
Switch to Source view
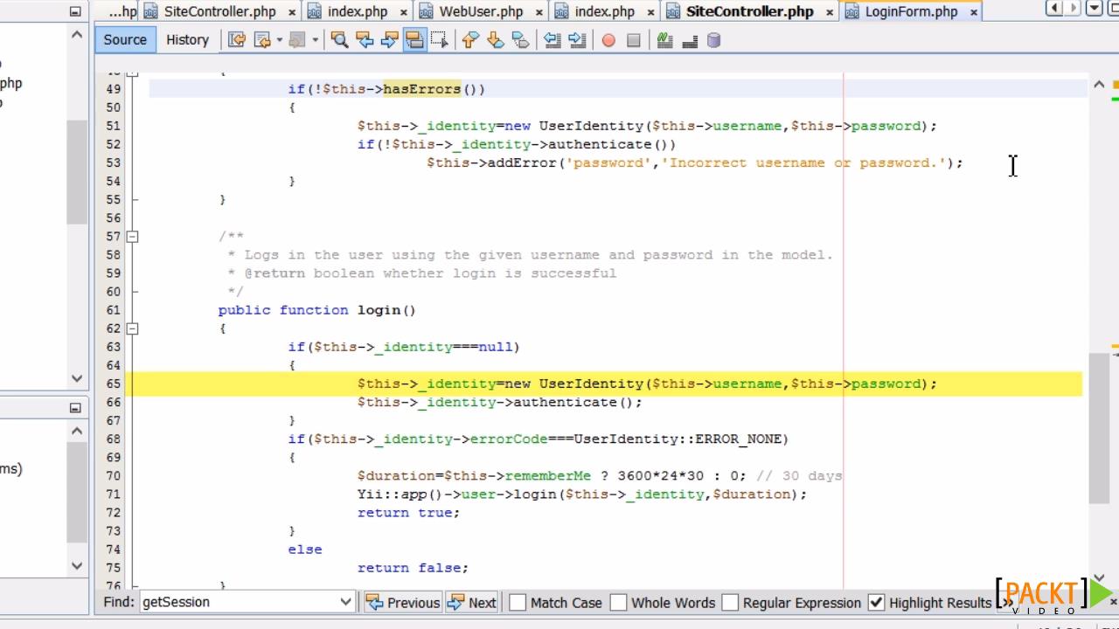point(125,39)
